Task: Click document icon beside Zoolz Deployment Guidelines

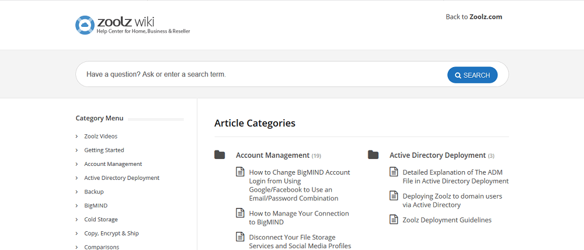Action: point(394,220)
